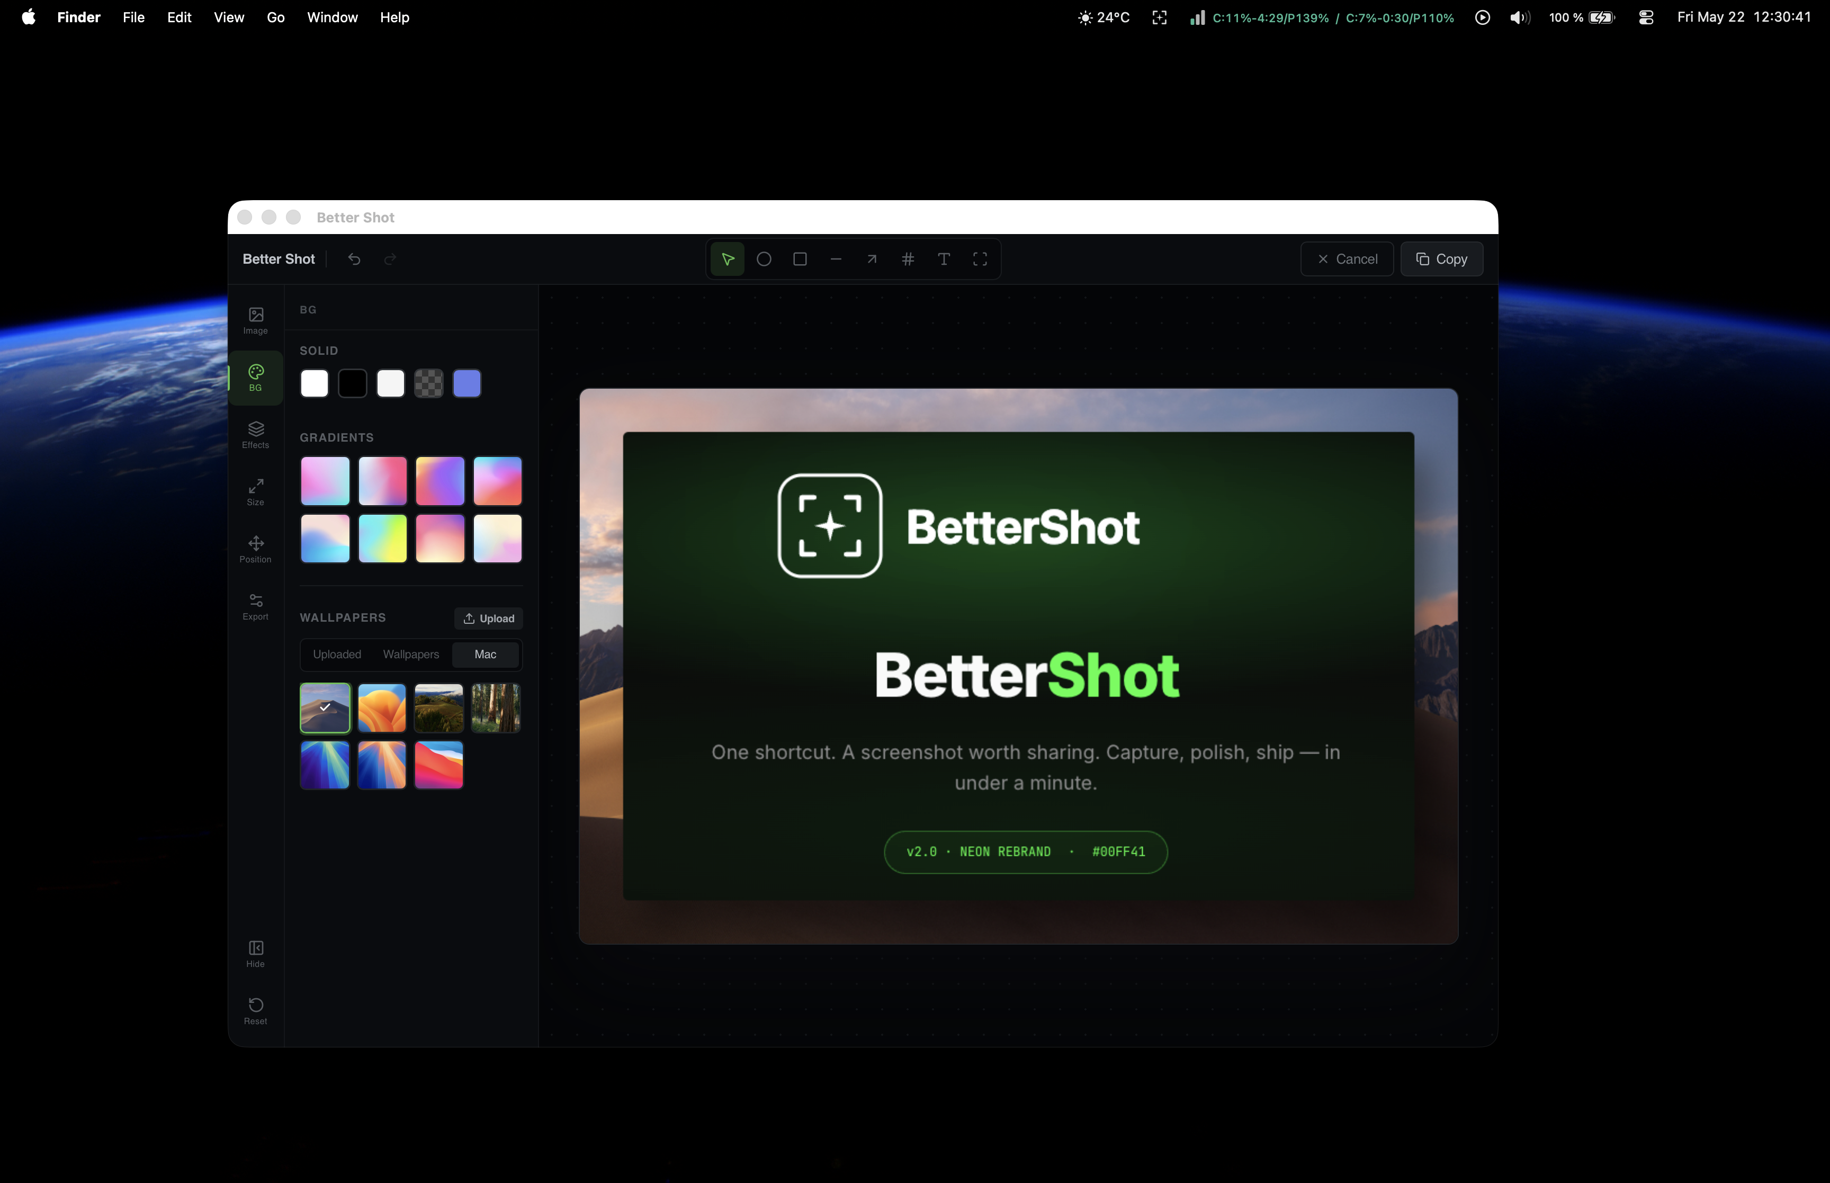
Task: Pick the pink-red gradient second in row
Action: pyautogui.click(x=382, y=481)
